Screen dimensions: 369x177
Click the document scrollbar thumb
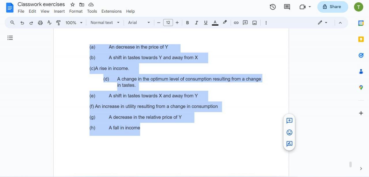[x=350, y=164]
